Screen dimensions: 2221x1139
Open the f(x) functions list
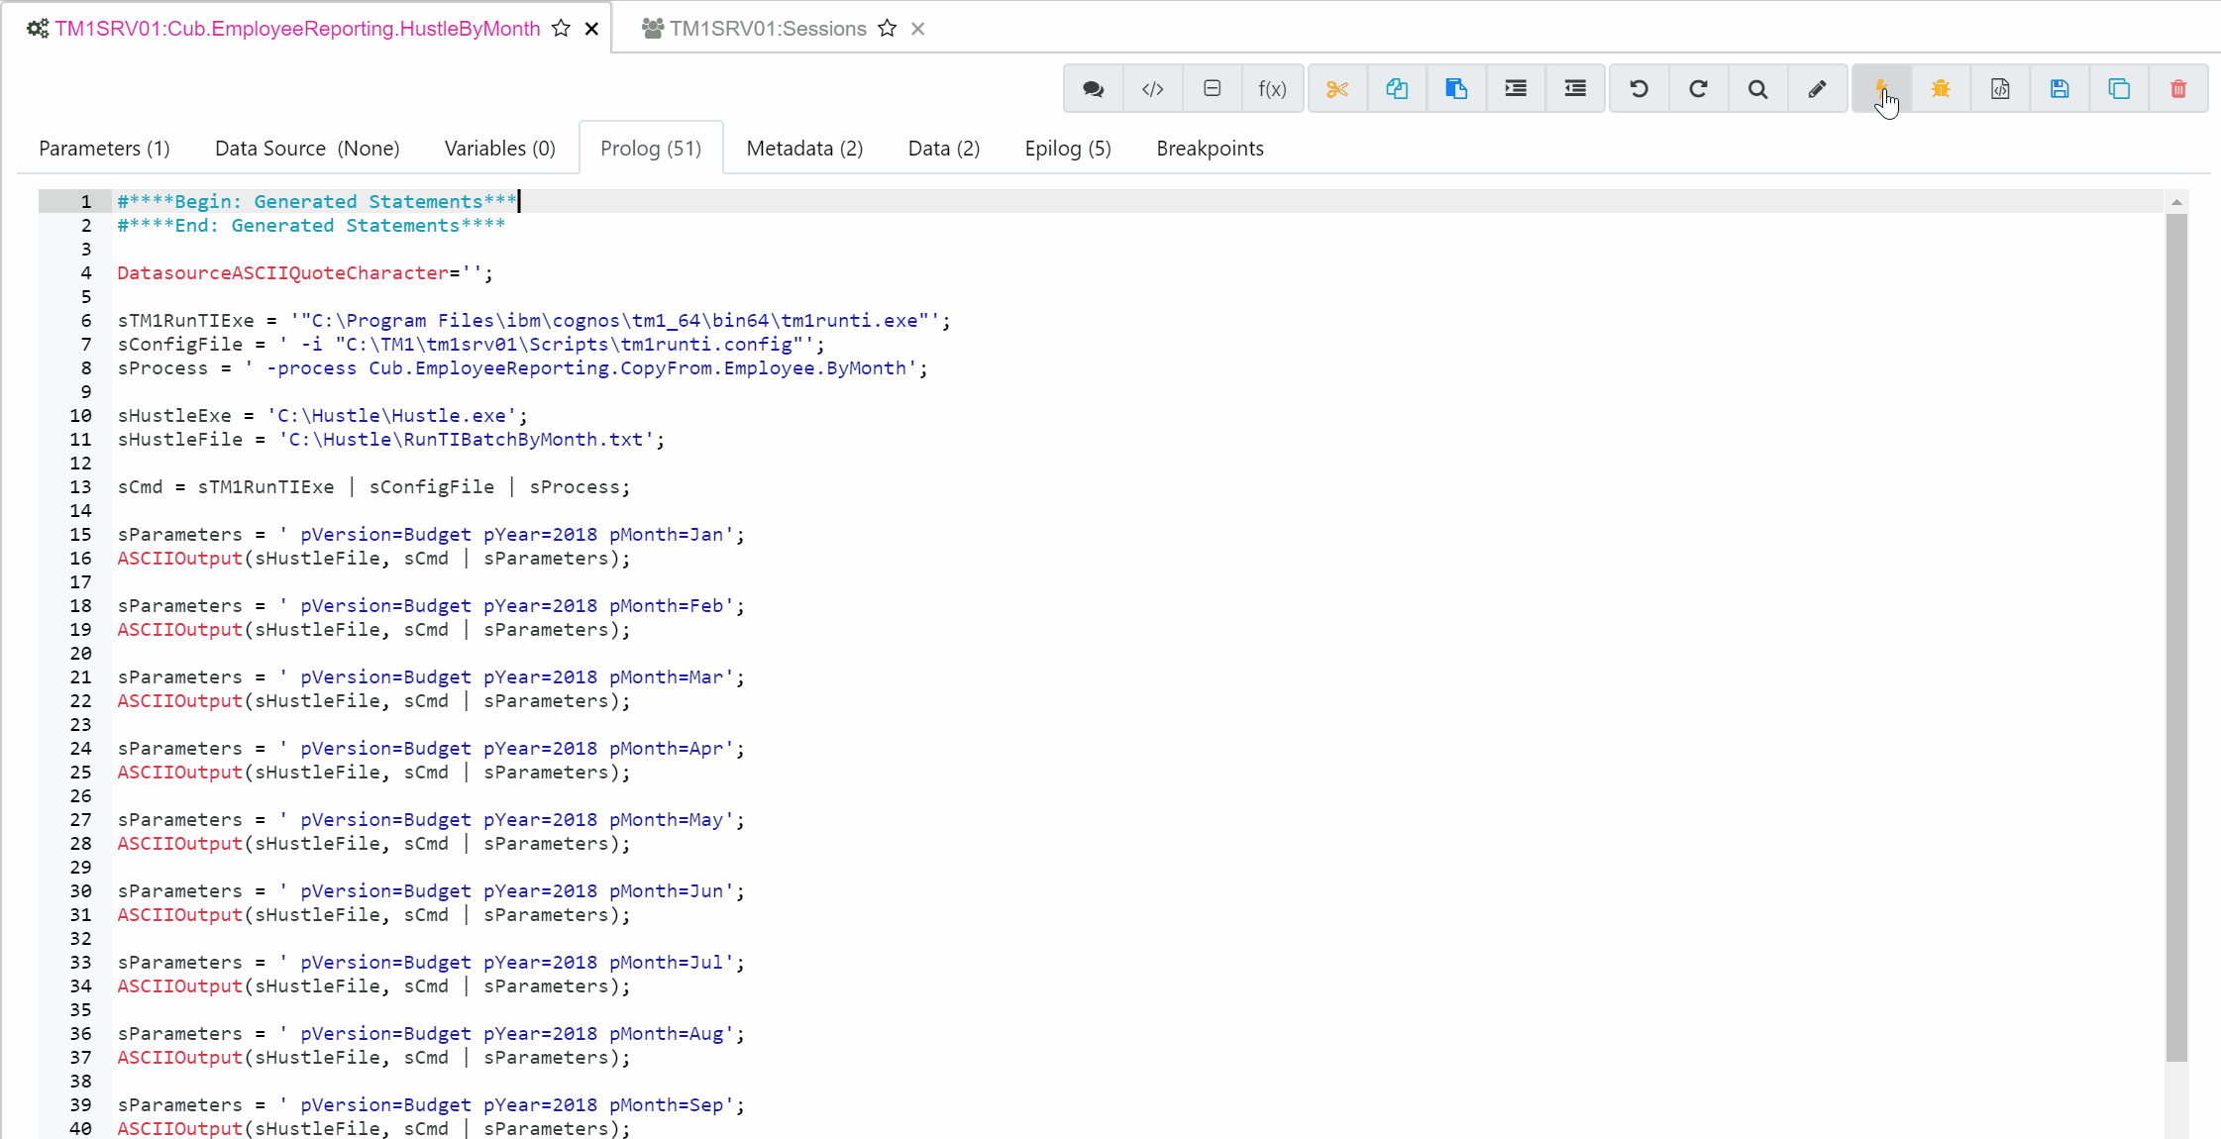pos(1272,89)
